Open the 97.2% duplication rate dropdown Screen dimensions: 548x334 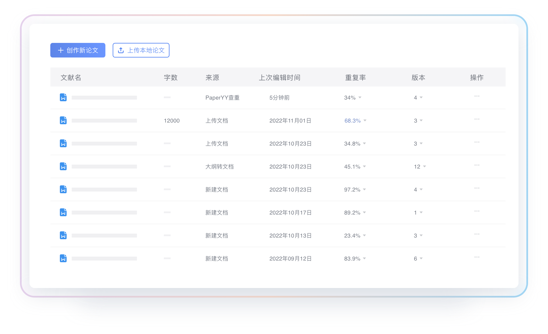(x=364, y=190)
